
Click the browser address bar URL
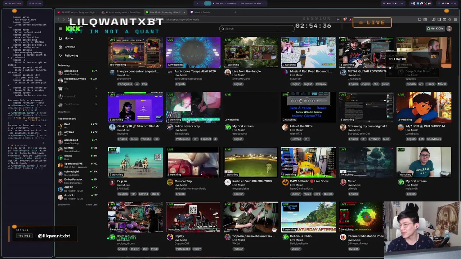pyautogui.click(x=183, y=19)
